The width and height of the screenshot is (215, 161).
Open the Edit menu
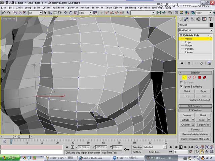[11, 8]
